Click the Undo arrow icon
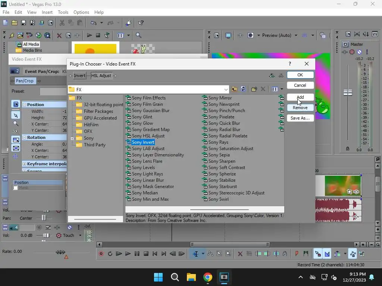 (x=94, y=23)
